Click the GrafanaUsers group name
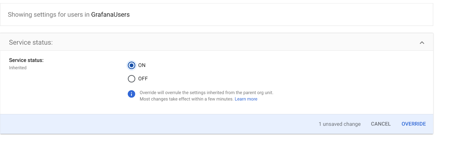This screenshot has width=465, height=146. (x=110, y=15)
